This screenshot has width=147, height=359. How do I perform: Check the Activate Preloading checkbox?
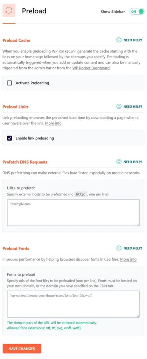[9, 83]
